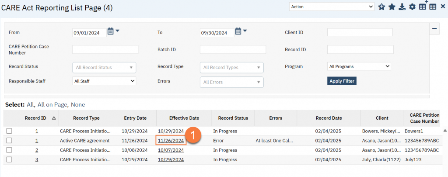448x177 pixels.
Task: Open the All Programs dropdown
Action: point(359,66)
